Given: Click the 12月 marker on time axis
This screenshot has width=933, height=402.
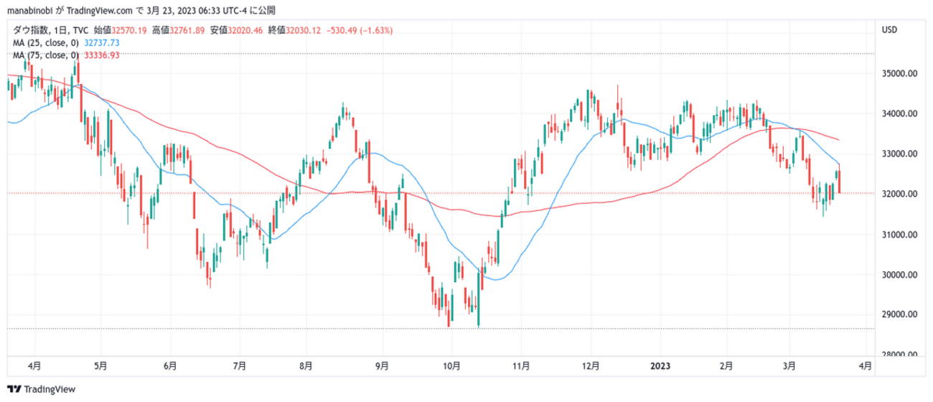Looking at the screenshot, I should 591,365.
